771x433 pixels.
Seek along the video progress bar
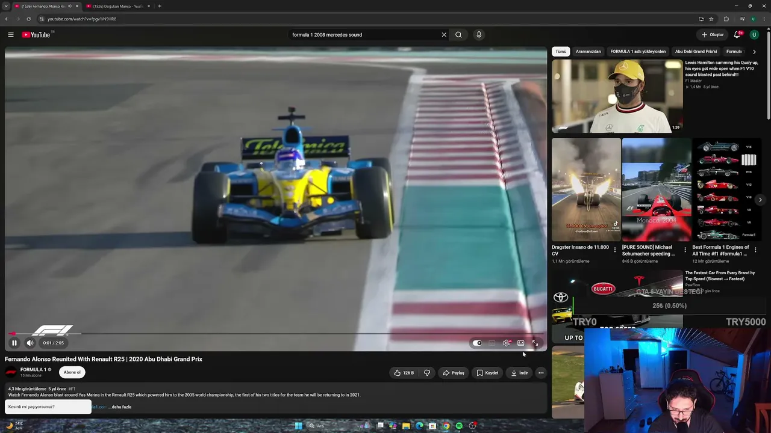coord(276,334)
